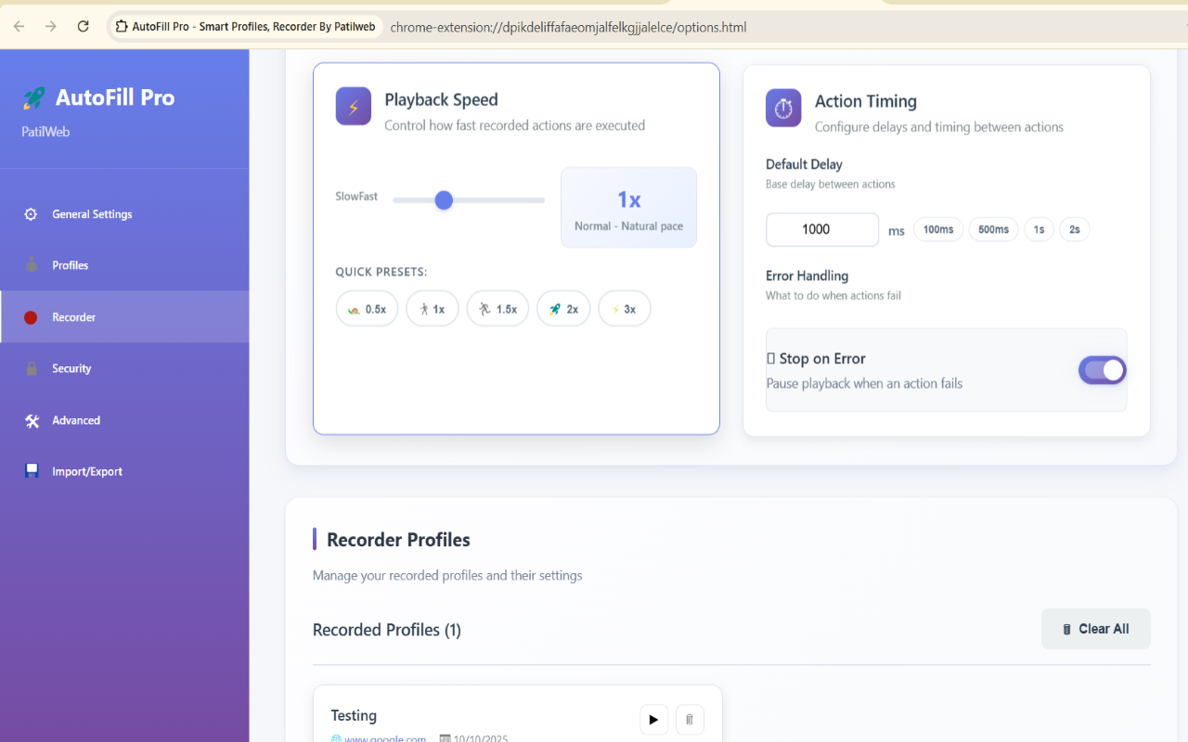Set default delay to 2s
The width and height of the screenshot is (1188, 742).
coord(1075,229)
